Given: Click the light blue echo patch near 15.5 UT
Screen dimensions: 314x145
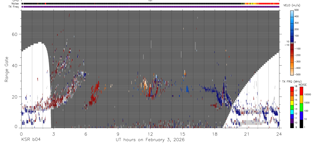Looking at the screenshot, I should click(x=187, y=88).
